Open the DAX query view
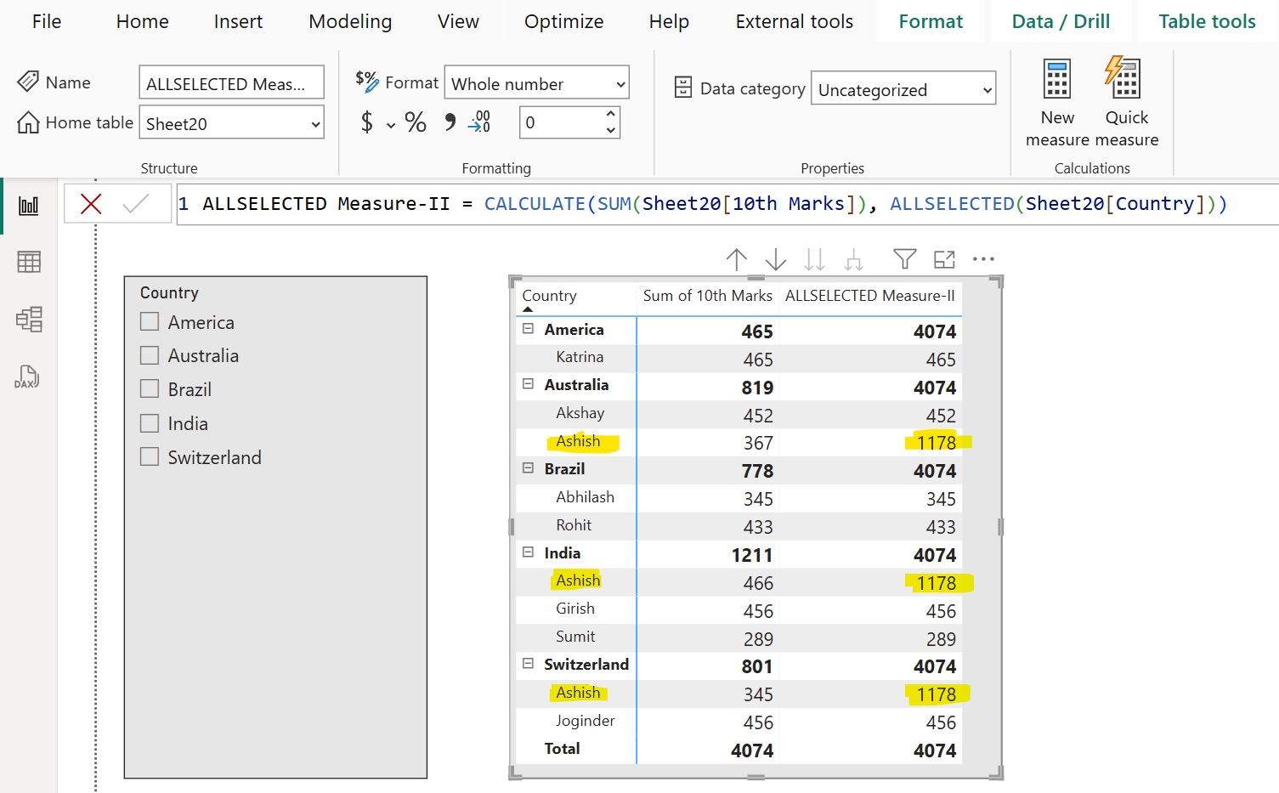Viewport: 1279px width, 793px height. [28, 377]
